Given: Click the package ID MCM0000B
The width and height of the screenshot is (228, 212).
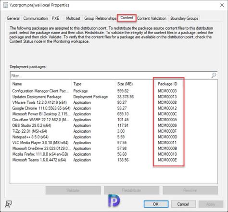Looking at the screenshot, I should 167,149.
